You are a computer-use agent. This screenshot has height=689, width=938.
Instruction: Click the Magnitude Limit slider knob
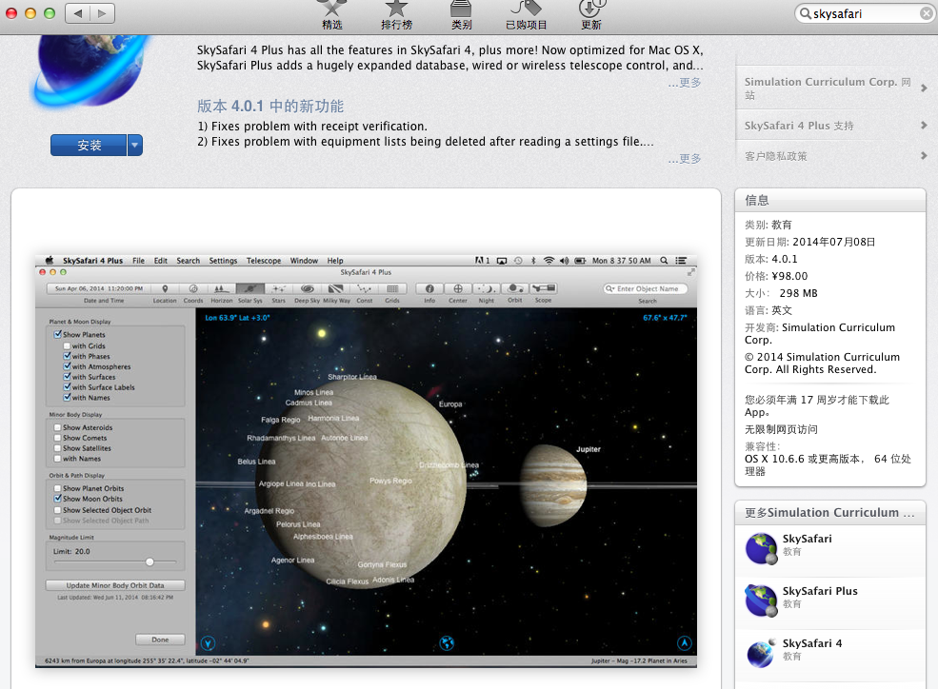pyautogui.click(x=150, y=561)
